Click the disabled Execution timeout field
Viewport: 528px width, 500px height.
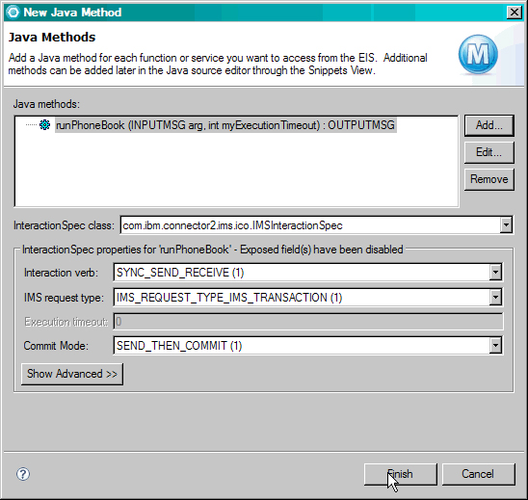tap(308, 322)
